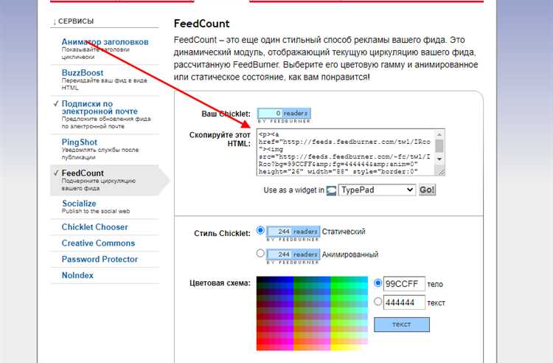Pick a color from the color palette grid

click(x=312, y=314)
